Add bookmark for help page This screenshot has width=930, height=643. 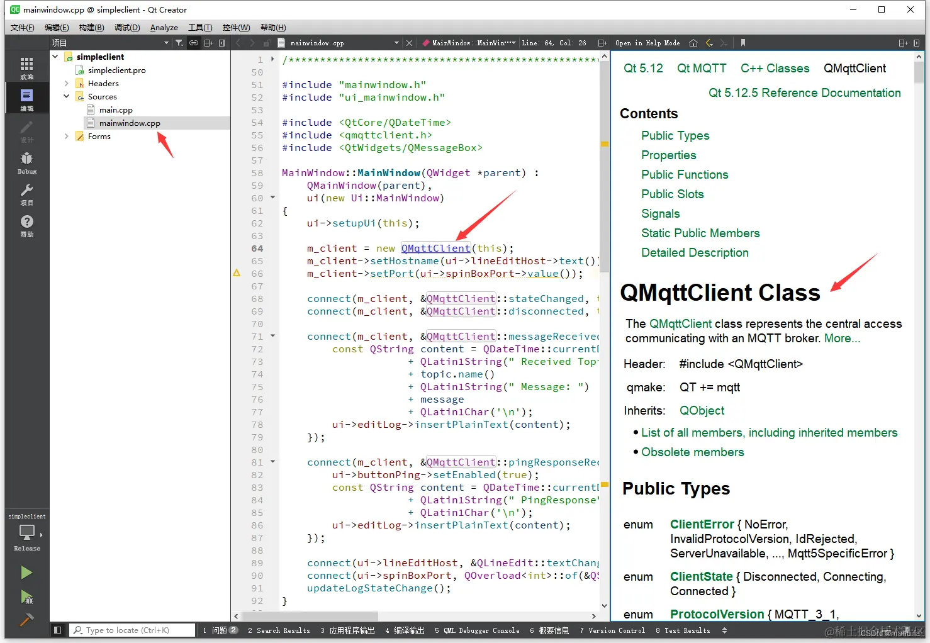click(743, 43)
